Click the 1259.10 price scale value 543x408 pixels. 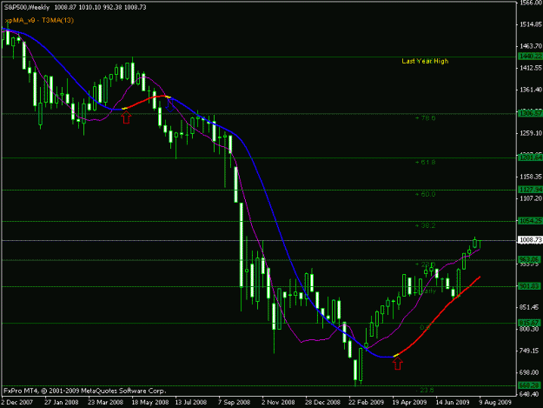tap(531, 133)
